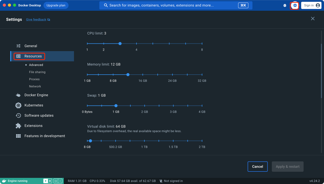
Task: Click the Not signed in status text
Action: [173, 181]
